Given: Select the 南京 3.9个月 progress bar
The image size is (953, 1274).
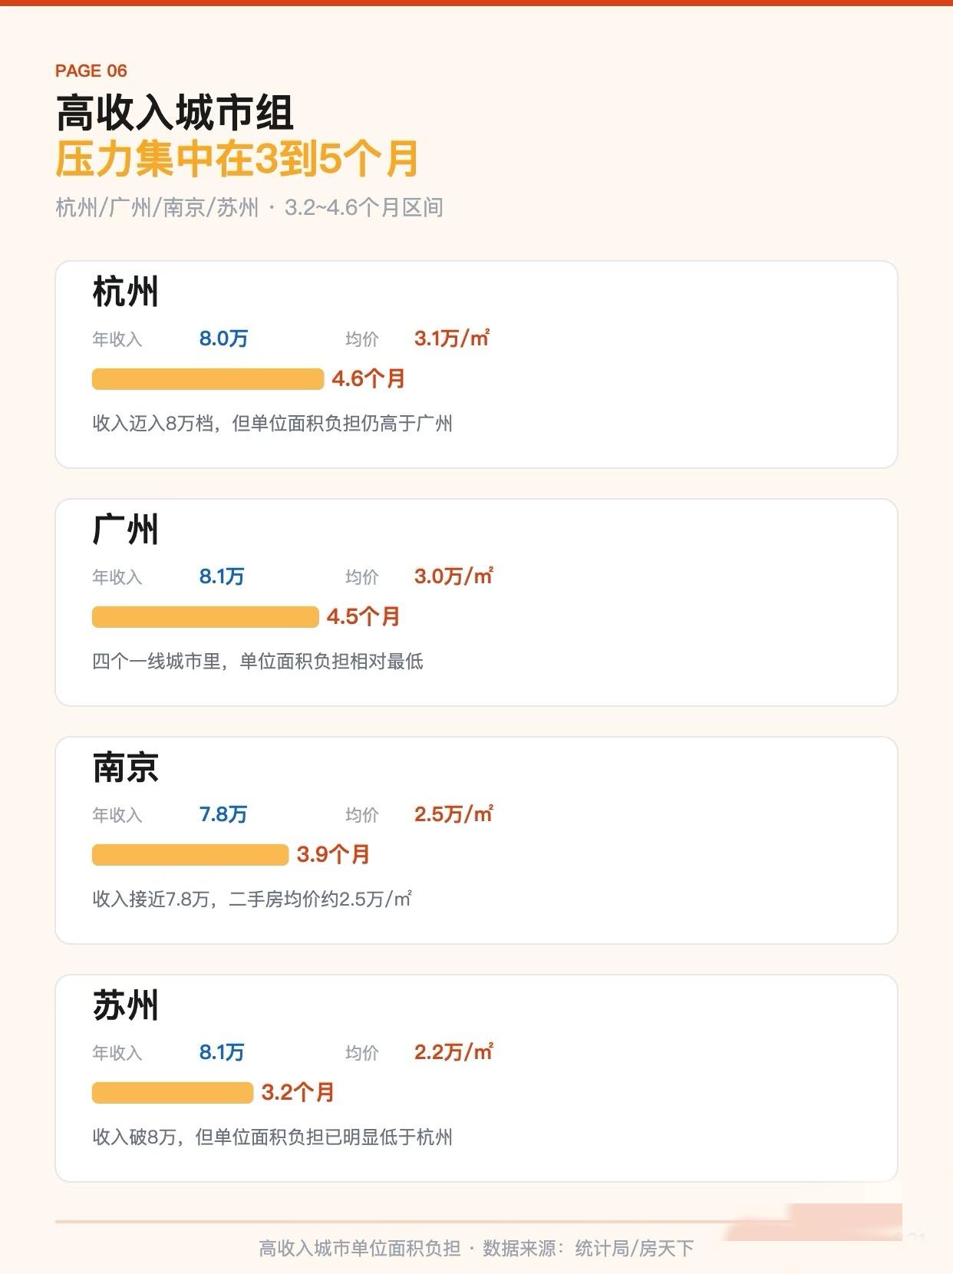Looking at the screenshot, I should (x=190, y=854).
